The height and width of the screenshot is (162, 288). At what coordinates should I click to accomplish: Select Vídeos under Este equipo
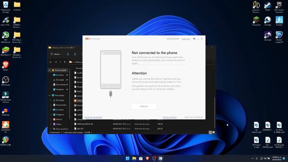coord(57,124)
